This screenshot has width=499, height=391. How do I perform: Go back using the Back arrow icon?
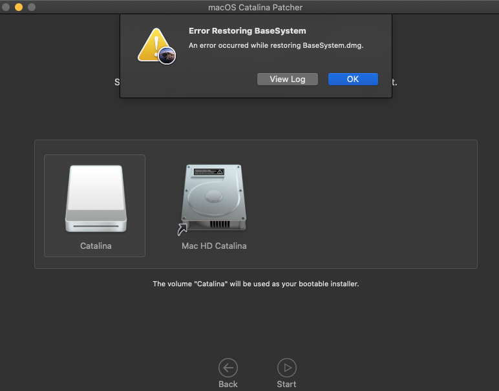click(x=228, y=368)
